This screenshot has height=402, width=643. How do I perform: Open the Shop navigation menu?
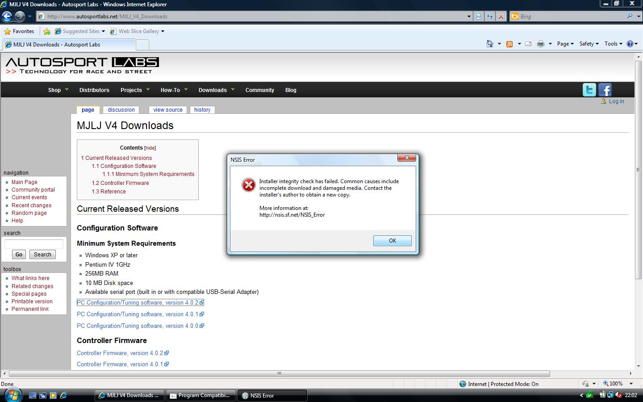click(x=58, y=90)
